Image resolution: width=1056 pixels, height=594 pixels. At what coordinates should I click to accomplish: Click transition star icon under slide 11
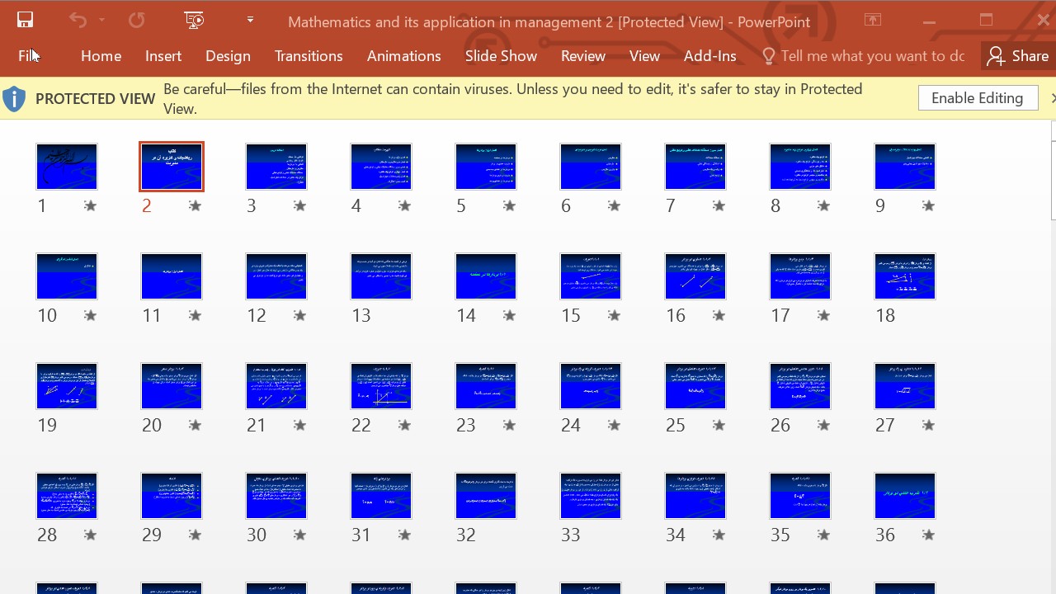coord(195,315)
